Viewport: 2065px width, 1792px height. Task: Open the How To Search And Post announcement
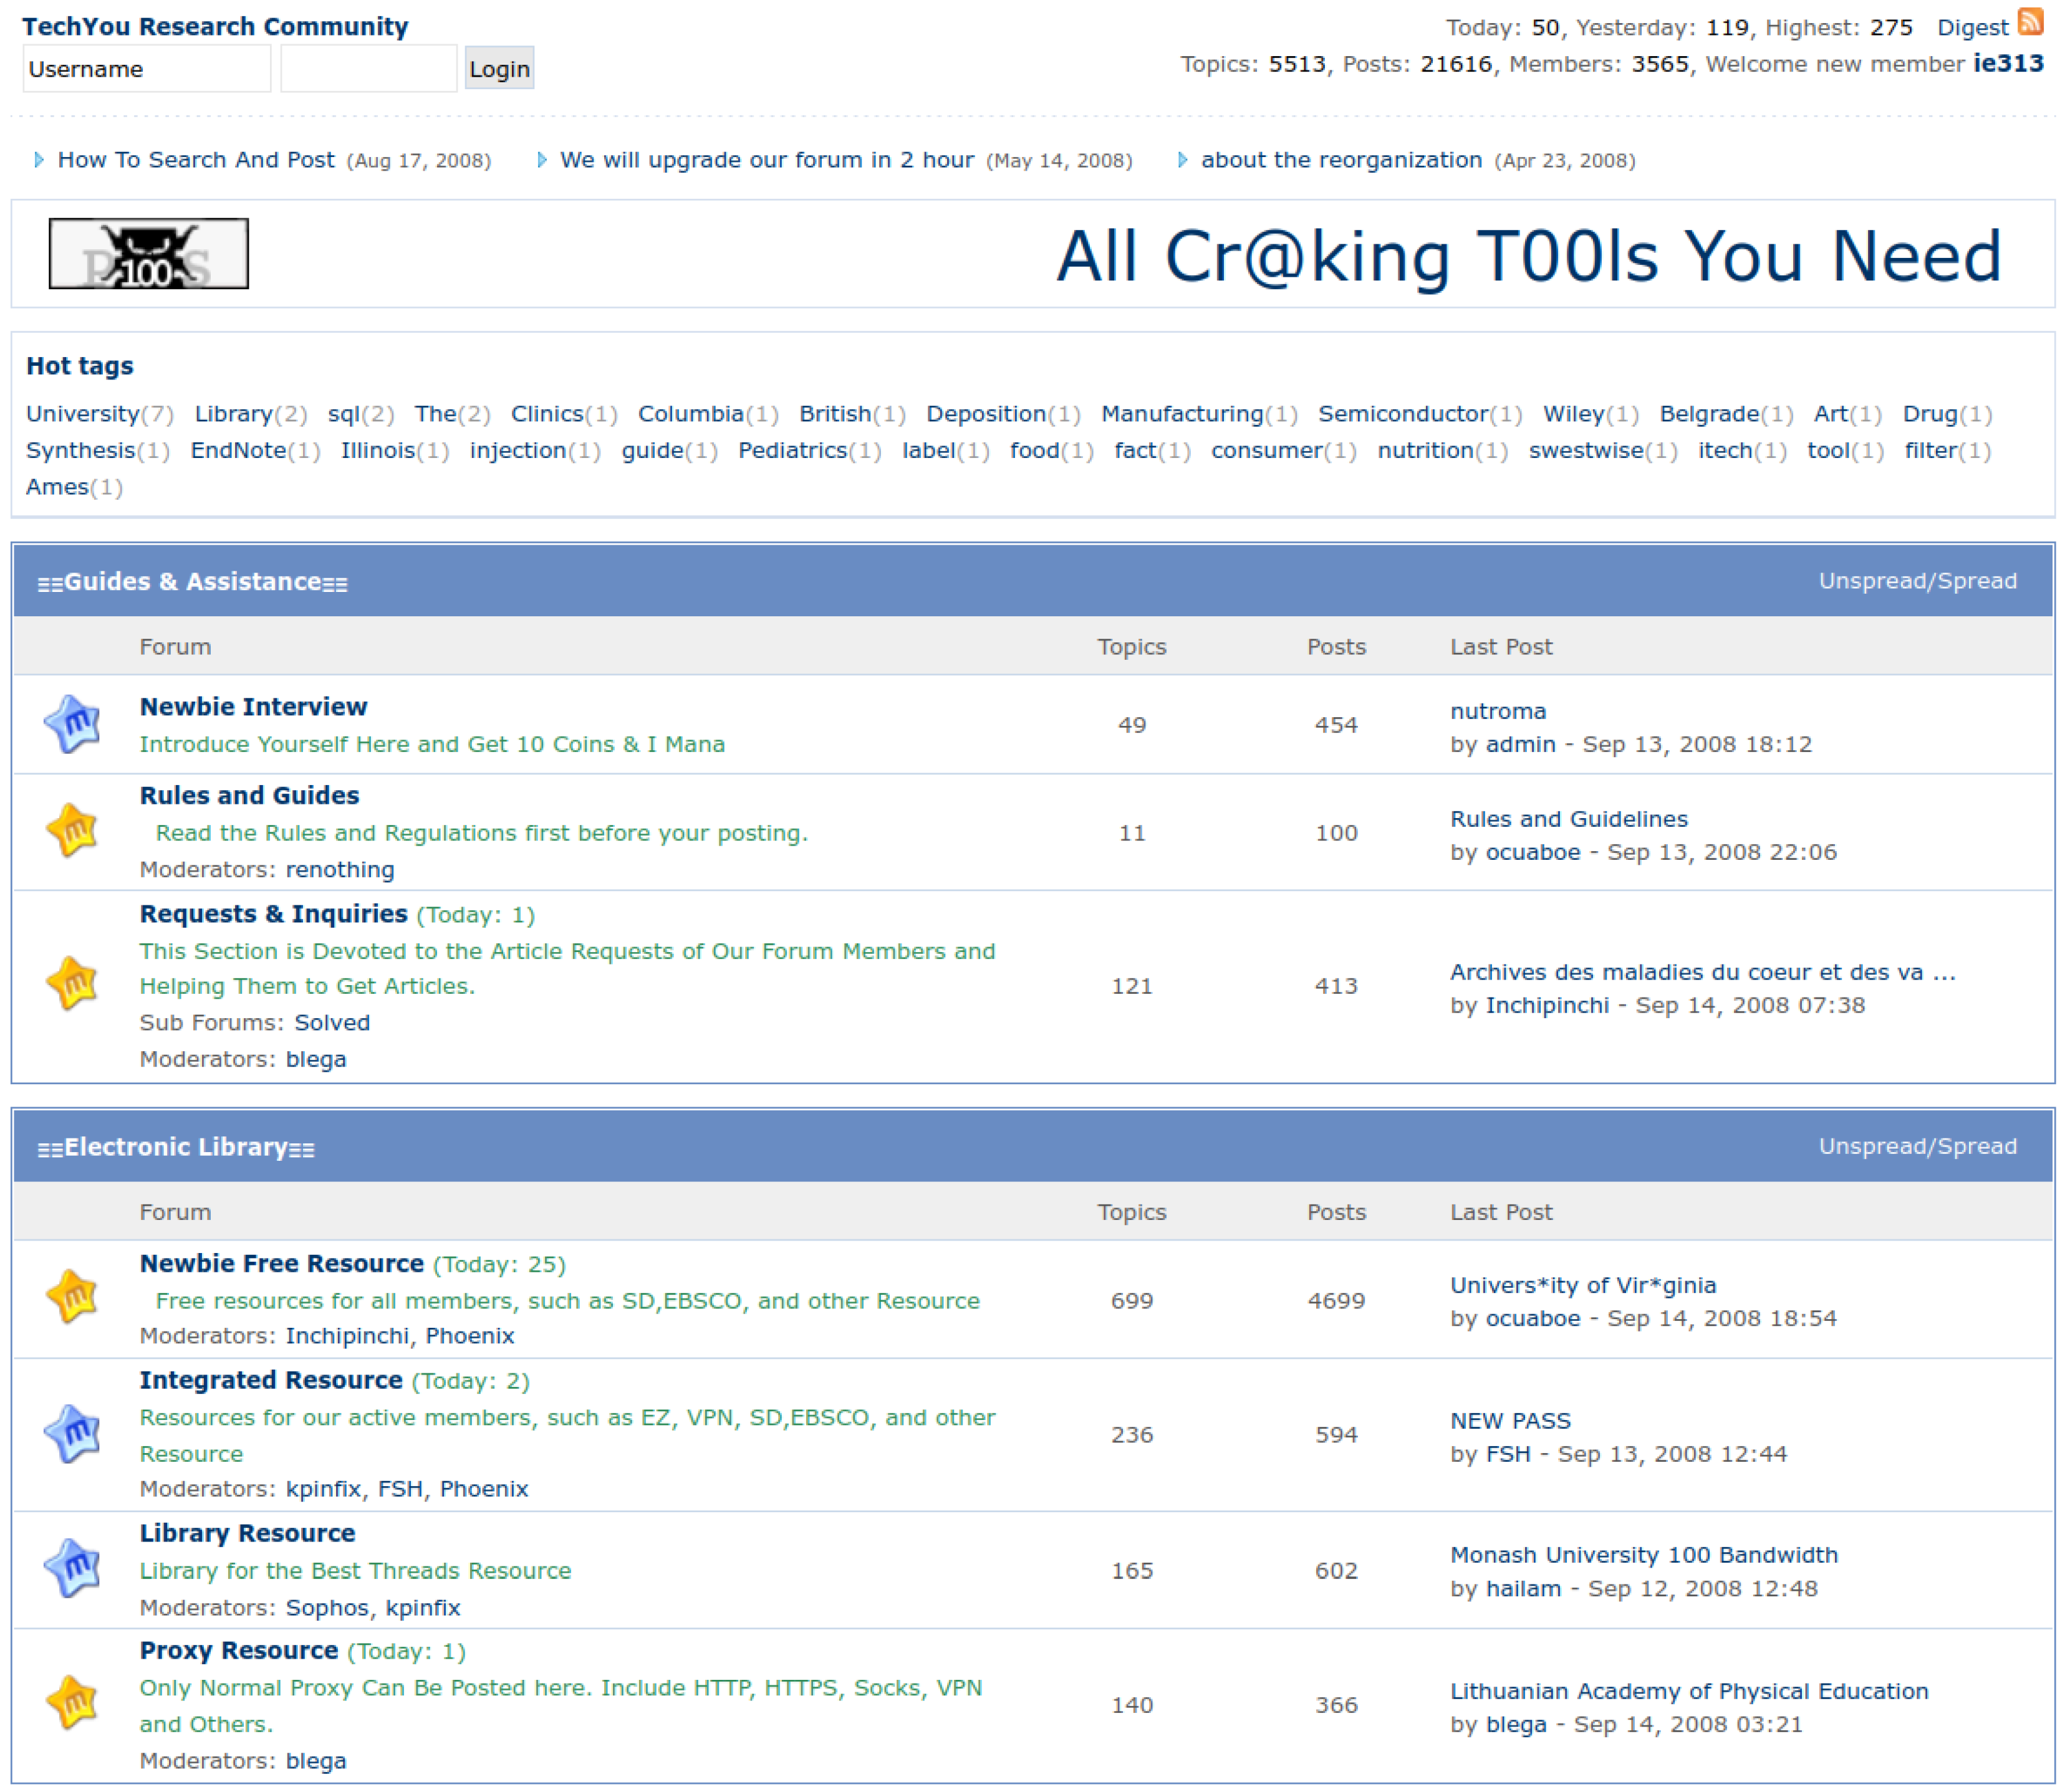click(196, 160)
